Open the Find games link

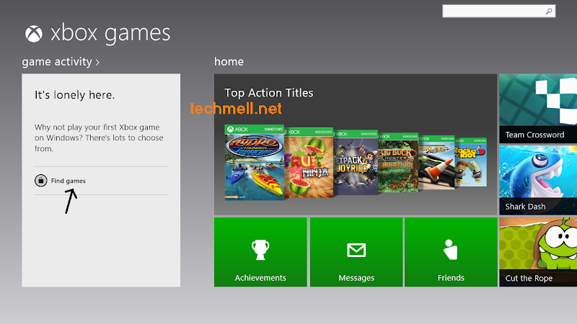(x=68, y=181)
